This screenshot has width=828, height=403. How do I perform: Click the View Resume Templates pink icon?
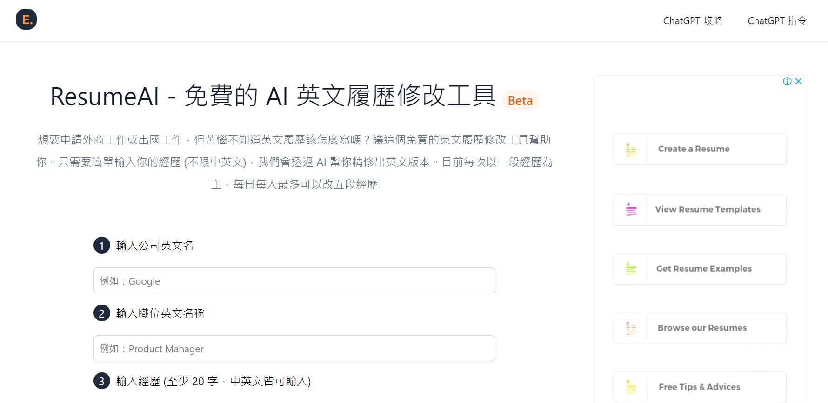631,209
